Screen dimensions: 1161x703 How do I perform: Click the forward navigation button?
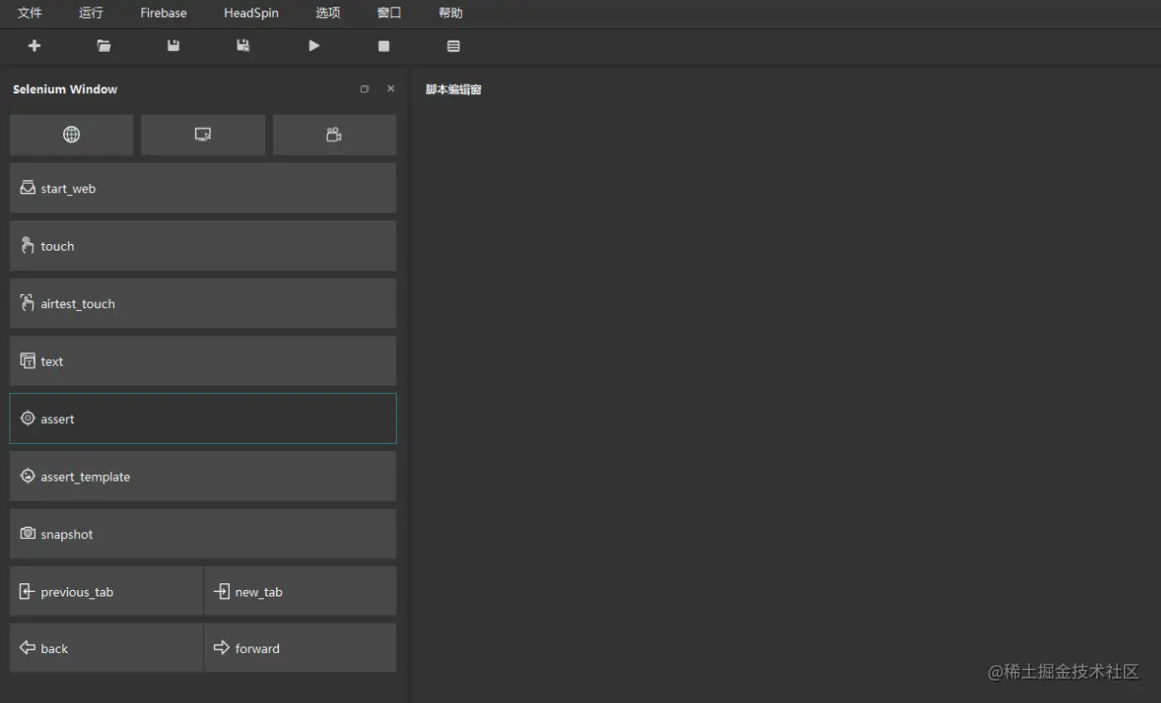tap(301, 647)
